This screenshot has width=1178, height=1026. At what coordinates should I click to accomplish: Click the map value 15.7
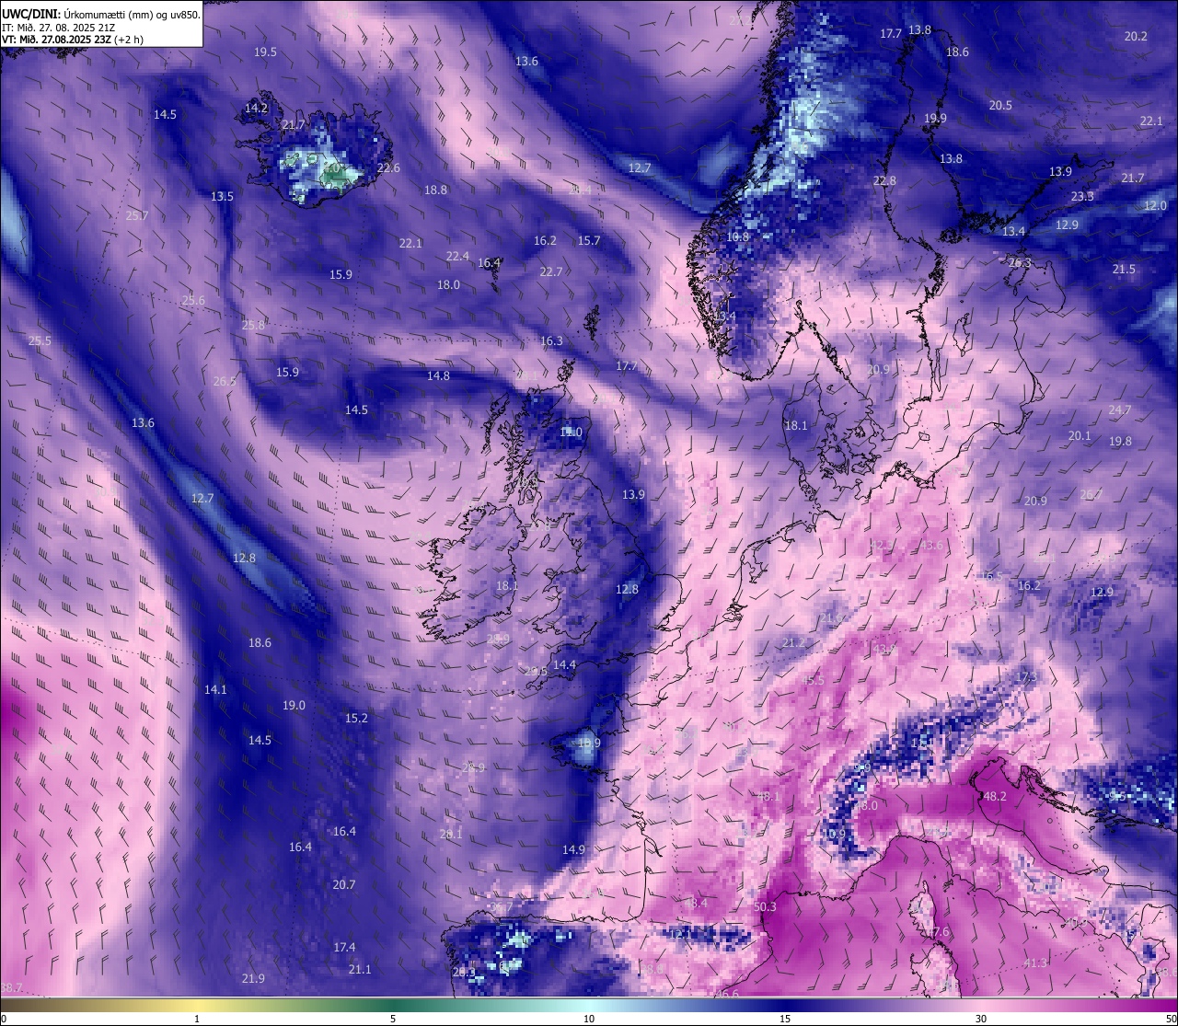coord(588,241)
